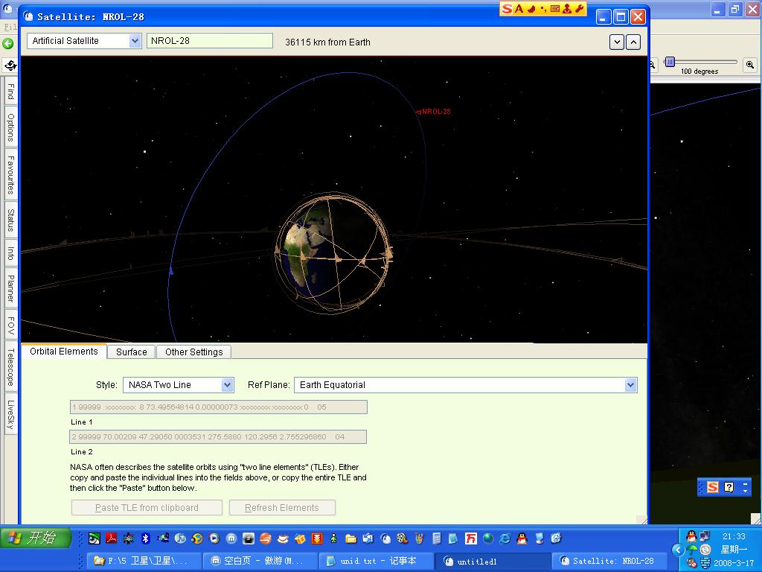Click the red 万 quick launch icon
The width and height of the screenshot is (762, 572).
click(x=470, y=538)
